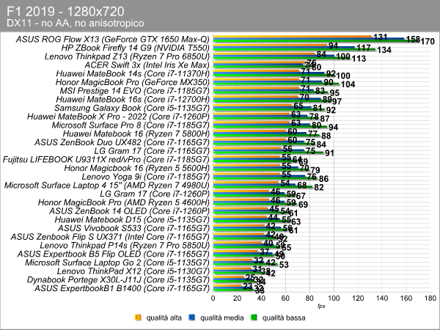The width and height of the screenshot is (440, 330).
Task: Click the x-axis tick label 60
Action: (x=285, y=298)
